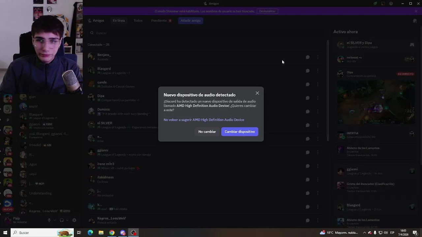The width and height of the screenshot is (422, 237).
Task: Open 'el SILVER y Dipa' activity card
Action: tap(376, 45)
